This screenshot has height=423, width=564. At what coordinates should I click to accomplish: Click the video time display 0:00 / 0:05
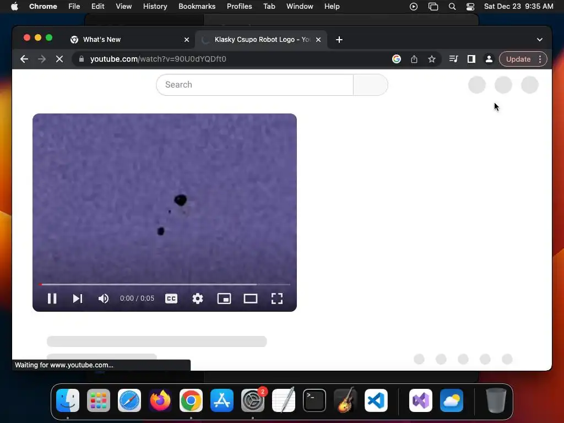click(x=137, y=299)
